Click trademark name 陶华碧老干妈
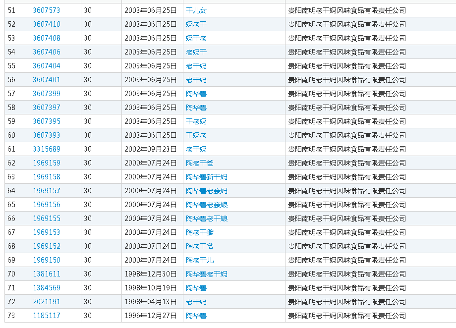Viewport: 456px width, 328px height. pos(207,274)
